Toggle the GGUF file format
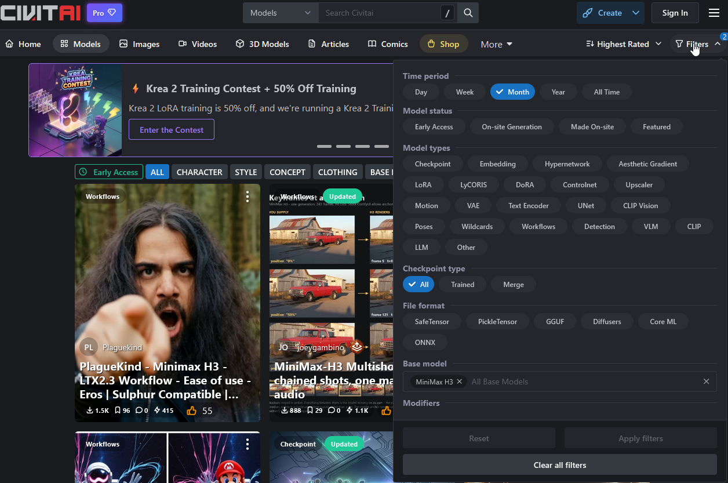728x483 pixels. 555,321
